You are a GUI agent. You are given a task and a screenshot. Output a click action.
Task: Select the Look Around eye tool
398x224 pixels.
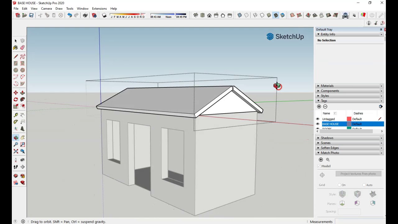pyautogui.click(x=22, y=160)
